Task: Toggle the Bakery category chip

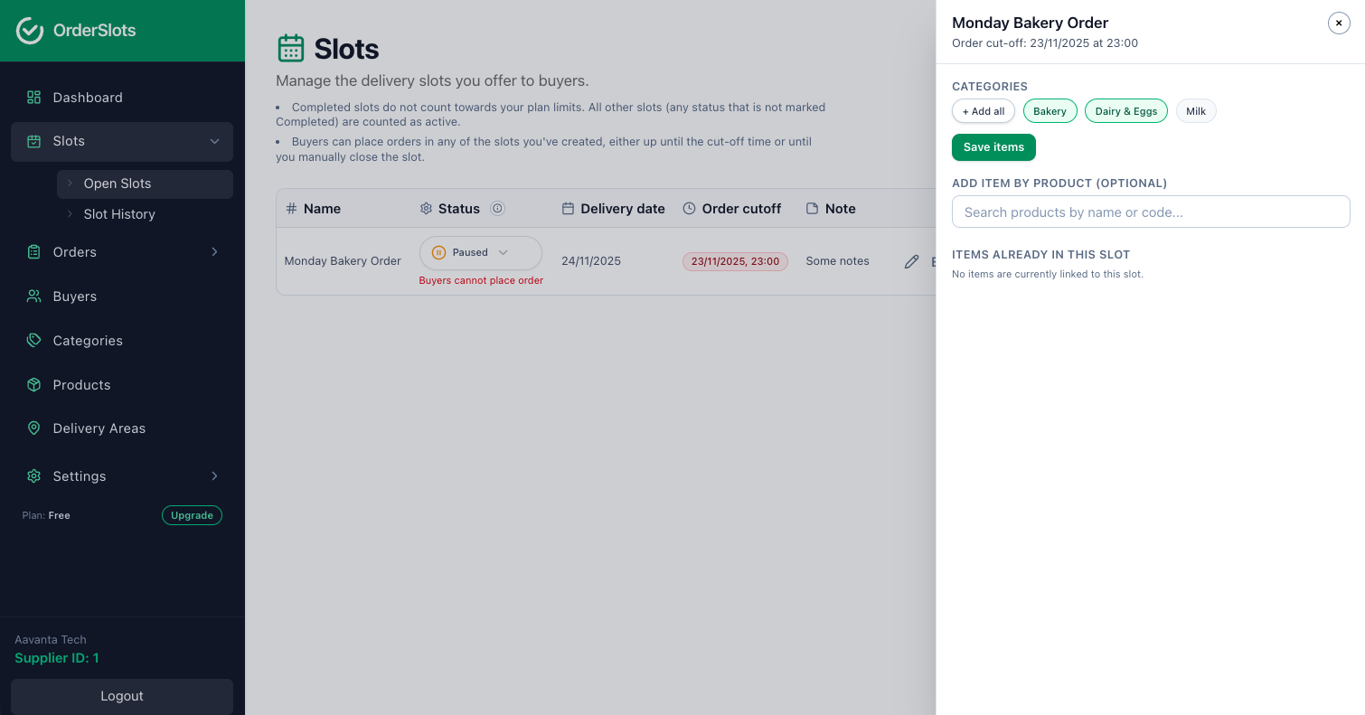Action: 1050,110
